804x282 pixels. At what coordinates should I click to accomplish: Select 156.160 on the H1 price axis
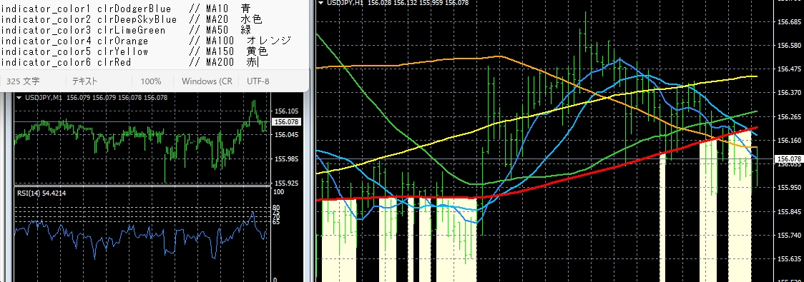(x=790, y=140)
